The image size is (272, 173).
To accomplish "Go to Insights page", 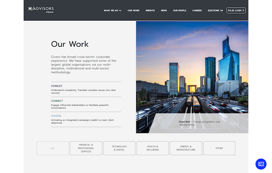I will click(150, 10).
